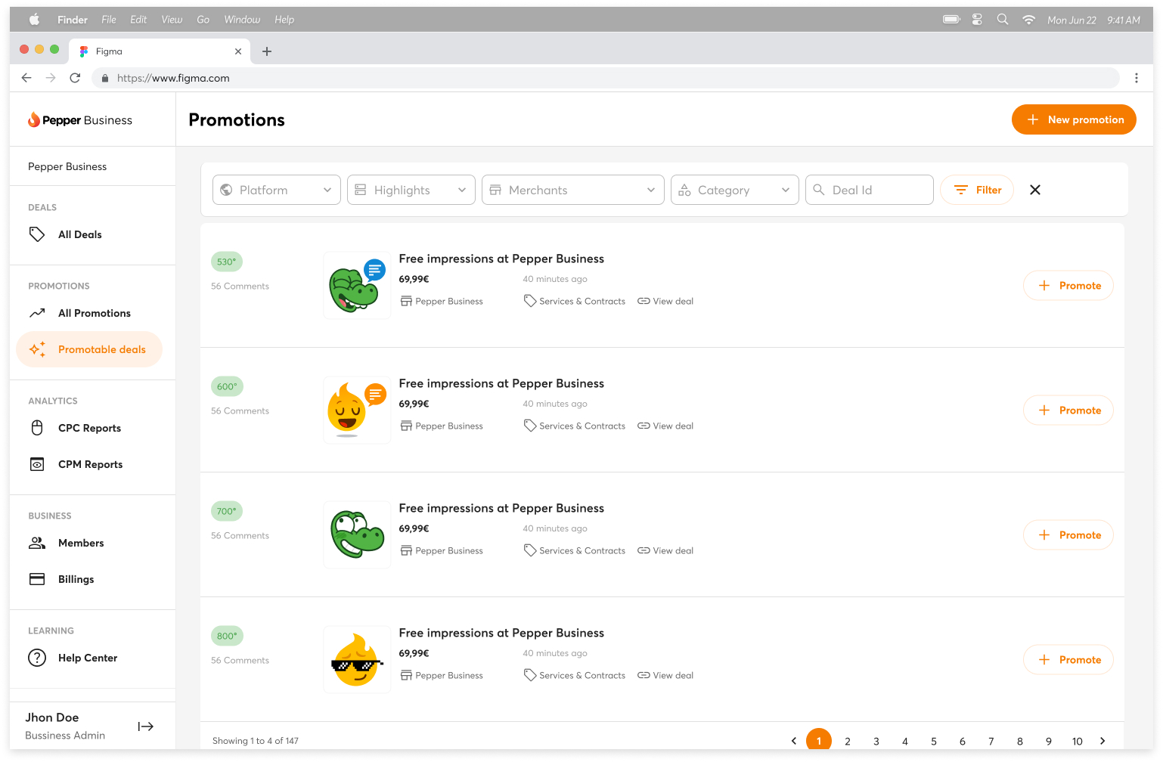Reload the page with the browser refresh icon
Screen dimensions: 1163x762
(75, 78)
